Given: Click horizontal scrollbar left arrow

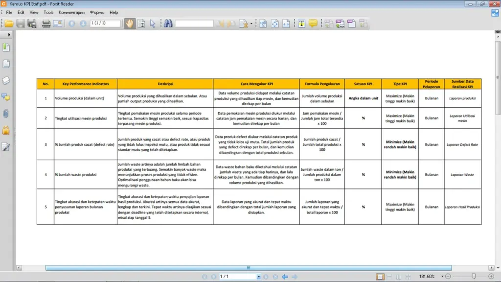Looking at the screenshot, I should pyautogui.click(x=19, y=268).
